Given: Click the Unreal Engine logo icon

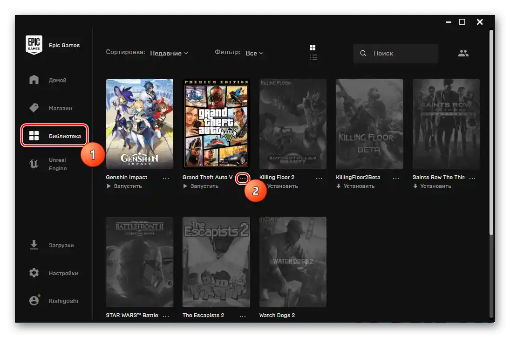Looking at the screenshot, I should (34, 164).
